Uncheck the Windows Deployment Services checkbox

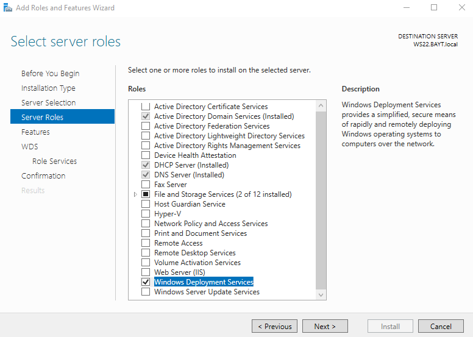tap(145, 282)
